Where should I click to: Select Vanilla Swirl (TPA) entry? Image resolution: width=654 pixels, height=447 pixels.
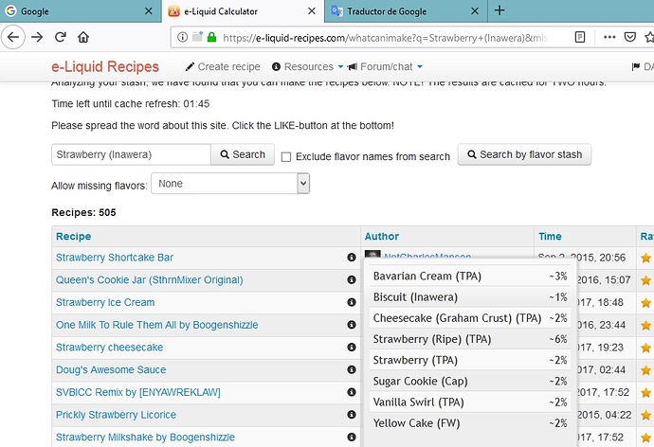click(470, 402)
